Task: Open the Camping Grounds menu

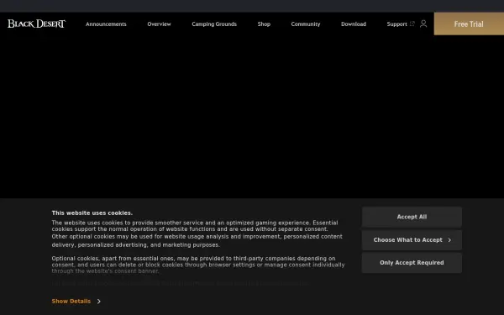Action: (x=214, y=24)
